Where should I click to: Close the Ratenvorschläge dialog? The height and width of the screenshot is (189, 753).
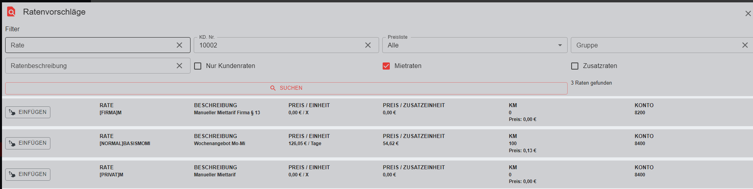(x=748, y=13)
